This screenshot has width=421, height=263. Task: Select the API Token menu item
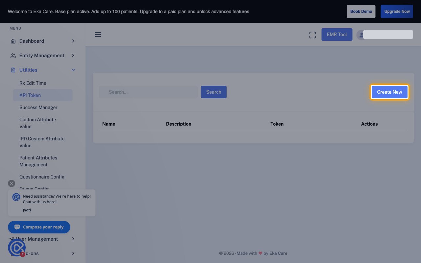tap(43, 95)
